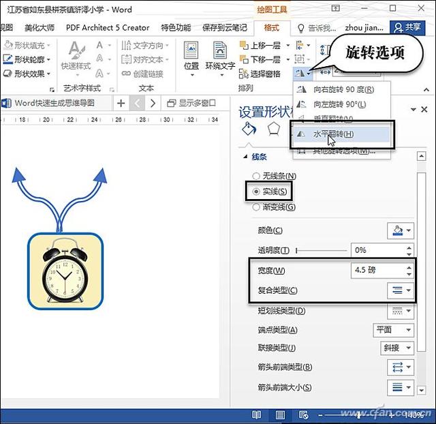Open the 位置 position icon
436x424 pixels.
[191, 55]
